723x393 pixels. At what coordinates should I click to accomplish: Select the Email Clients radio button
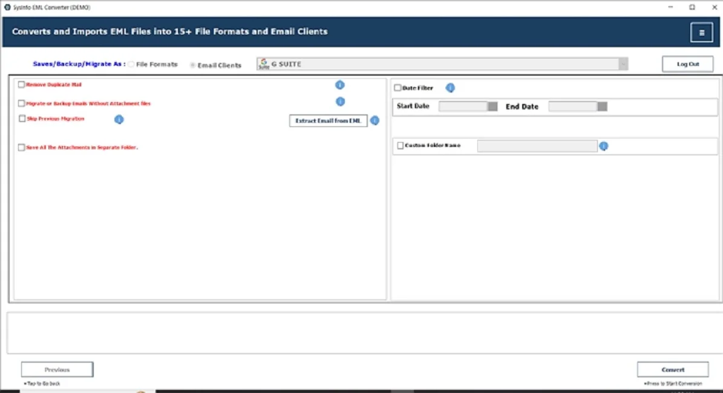point(193,65)
